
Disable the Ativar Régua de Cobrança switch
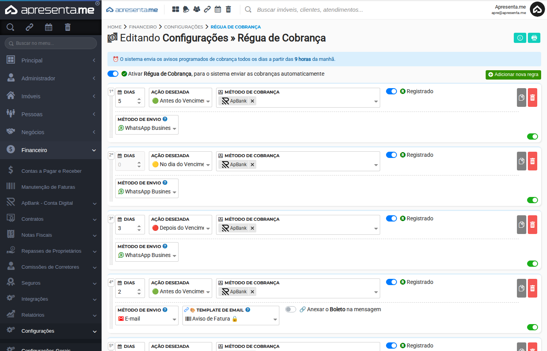pyautogui.click(x=113, y=73)
